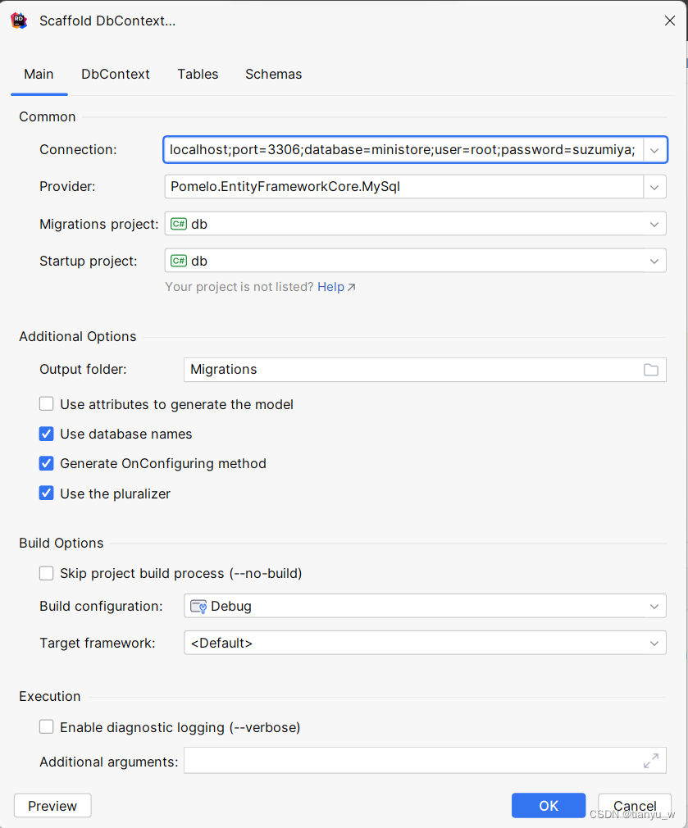Enable diagnostic logging verbose option
Screen dimensions: 688x828
click(x=47, y=726)
